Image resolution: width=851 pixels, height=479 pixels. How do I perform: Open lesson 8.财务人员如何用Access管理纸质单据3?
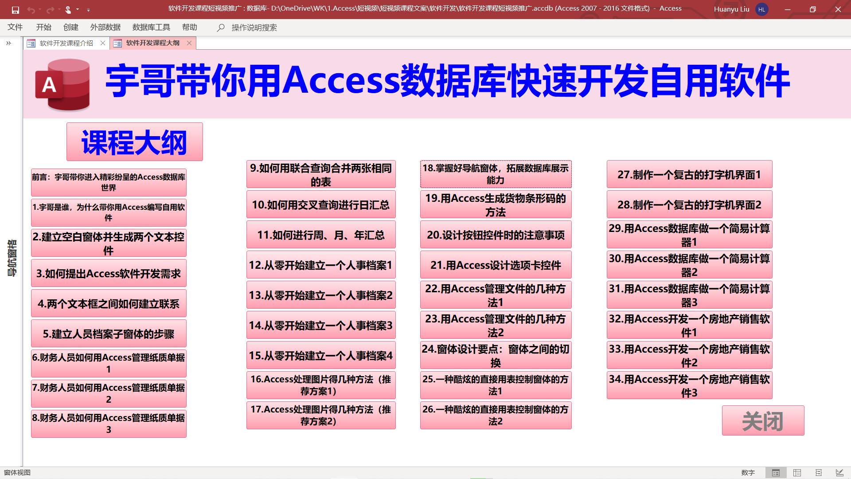109,424
